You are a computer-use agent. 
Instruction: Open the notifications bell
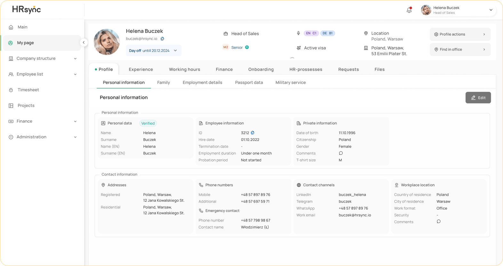pos(409,10)
